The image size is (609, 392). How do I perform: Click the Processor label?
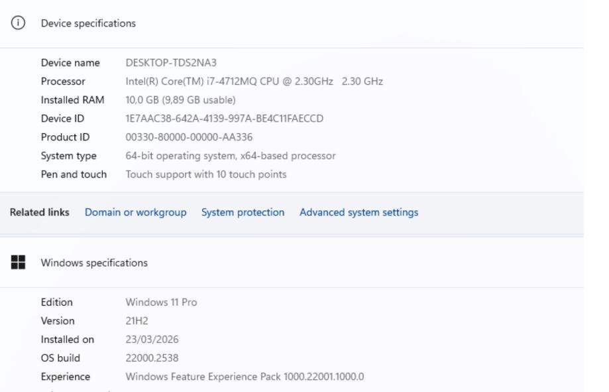tap(63, 82)
